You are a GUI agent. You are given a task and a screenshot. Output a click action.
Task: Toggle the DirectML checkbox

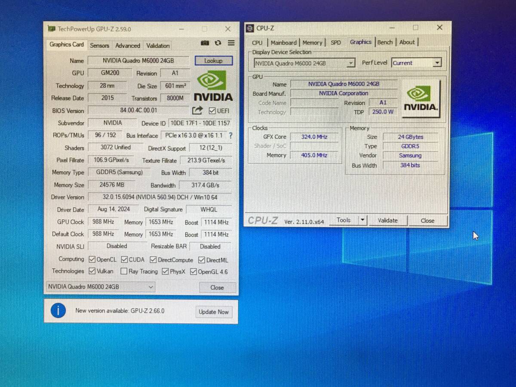(x=202, y=260)
